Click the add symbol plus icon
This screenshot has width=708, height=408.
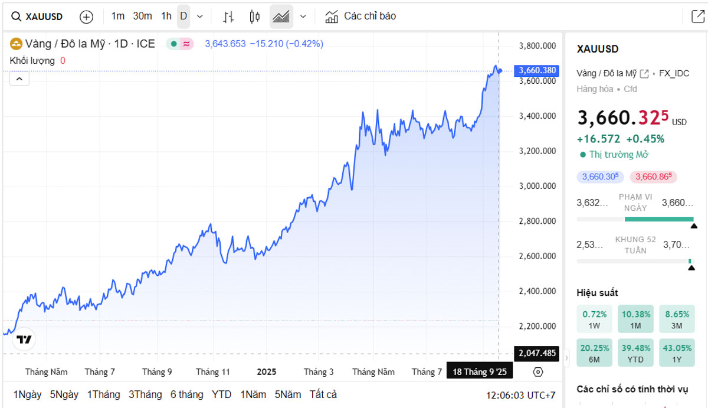[x=86, y=17]
